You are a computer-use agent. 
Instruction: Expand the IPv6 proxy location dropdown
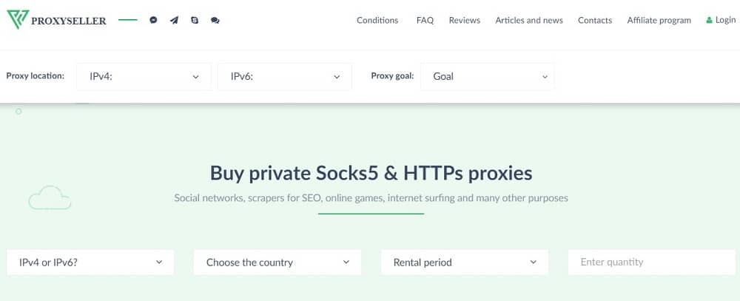[x=285, y=76]
